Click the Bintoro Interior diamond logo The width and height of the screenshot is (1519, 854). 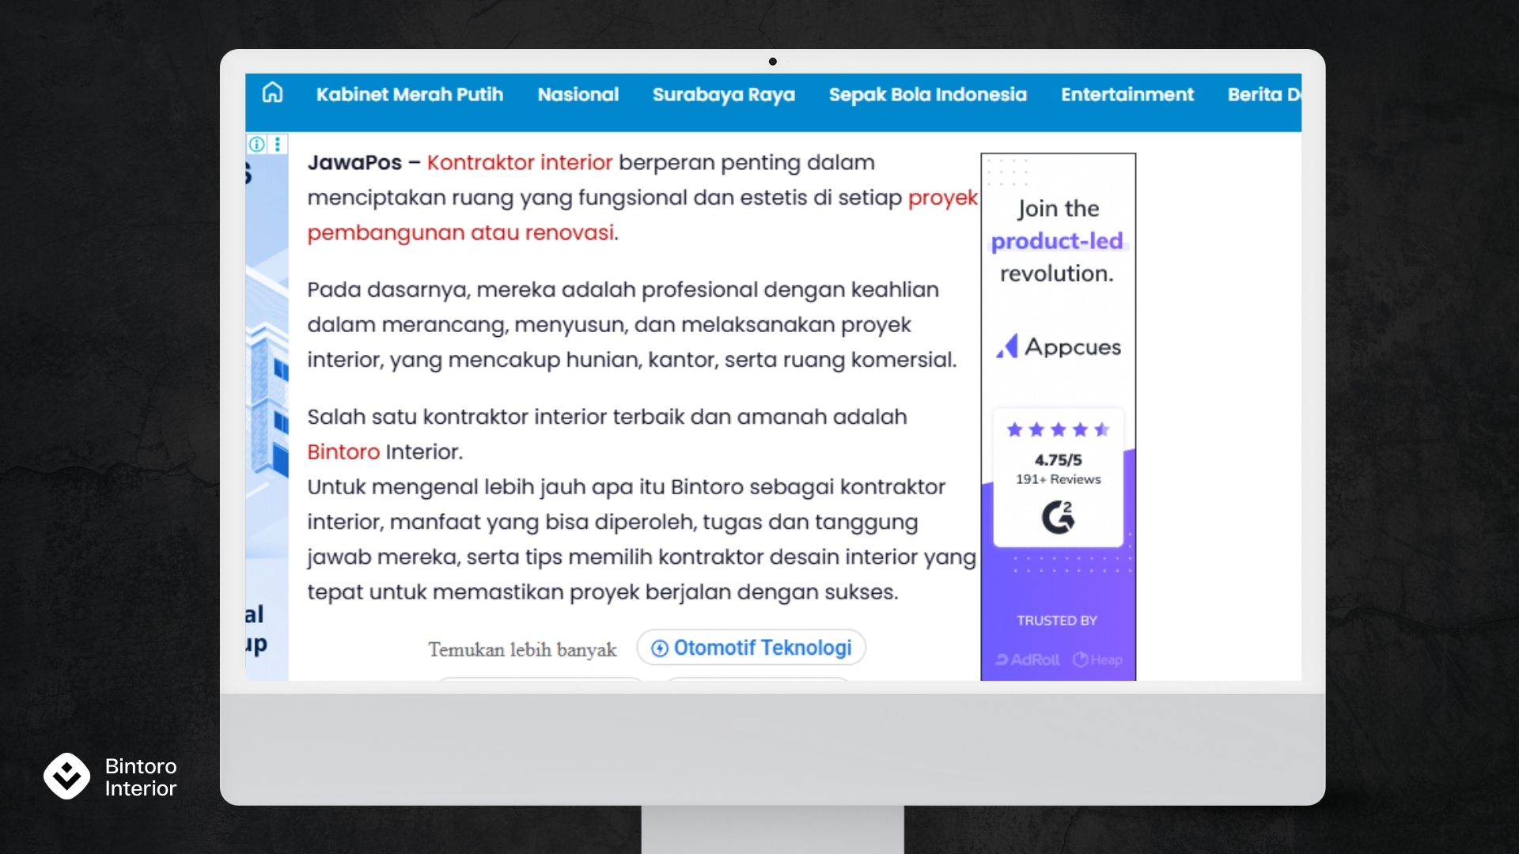pos(66,776)
